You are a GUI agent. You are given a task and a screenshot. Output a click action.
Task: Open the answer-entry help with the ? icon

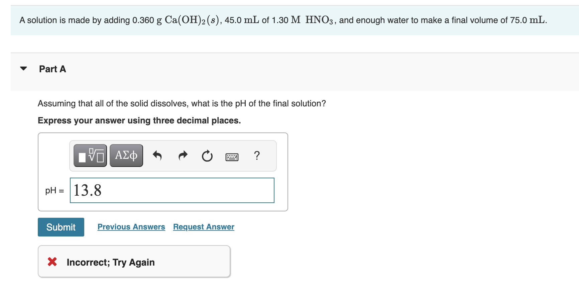pyautogui.click(x=257, y=155)
